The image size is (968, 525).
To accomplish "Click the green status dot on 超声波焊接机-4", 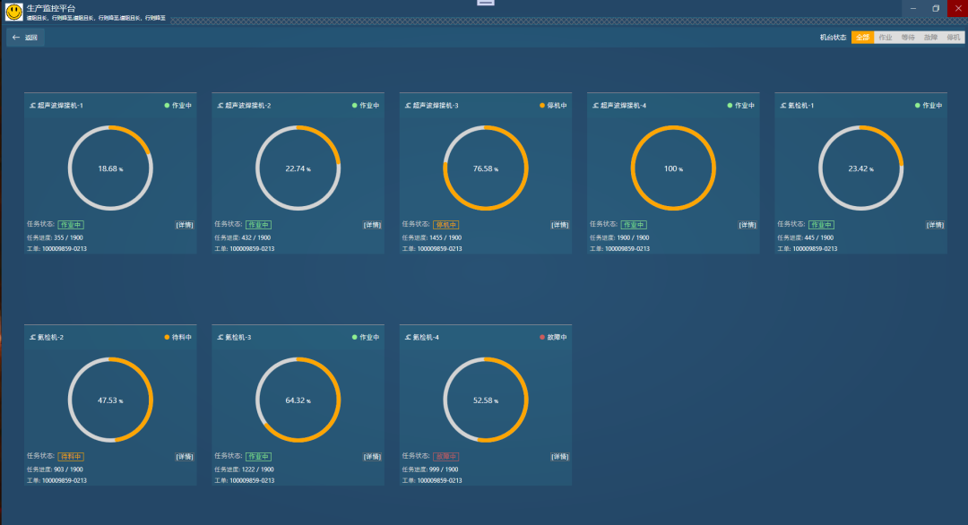I will (x=730, y=106).
